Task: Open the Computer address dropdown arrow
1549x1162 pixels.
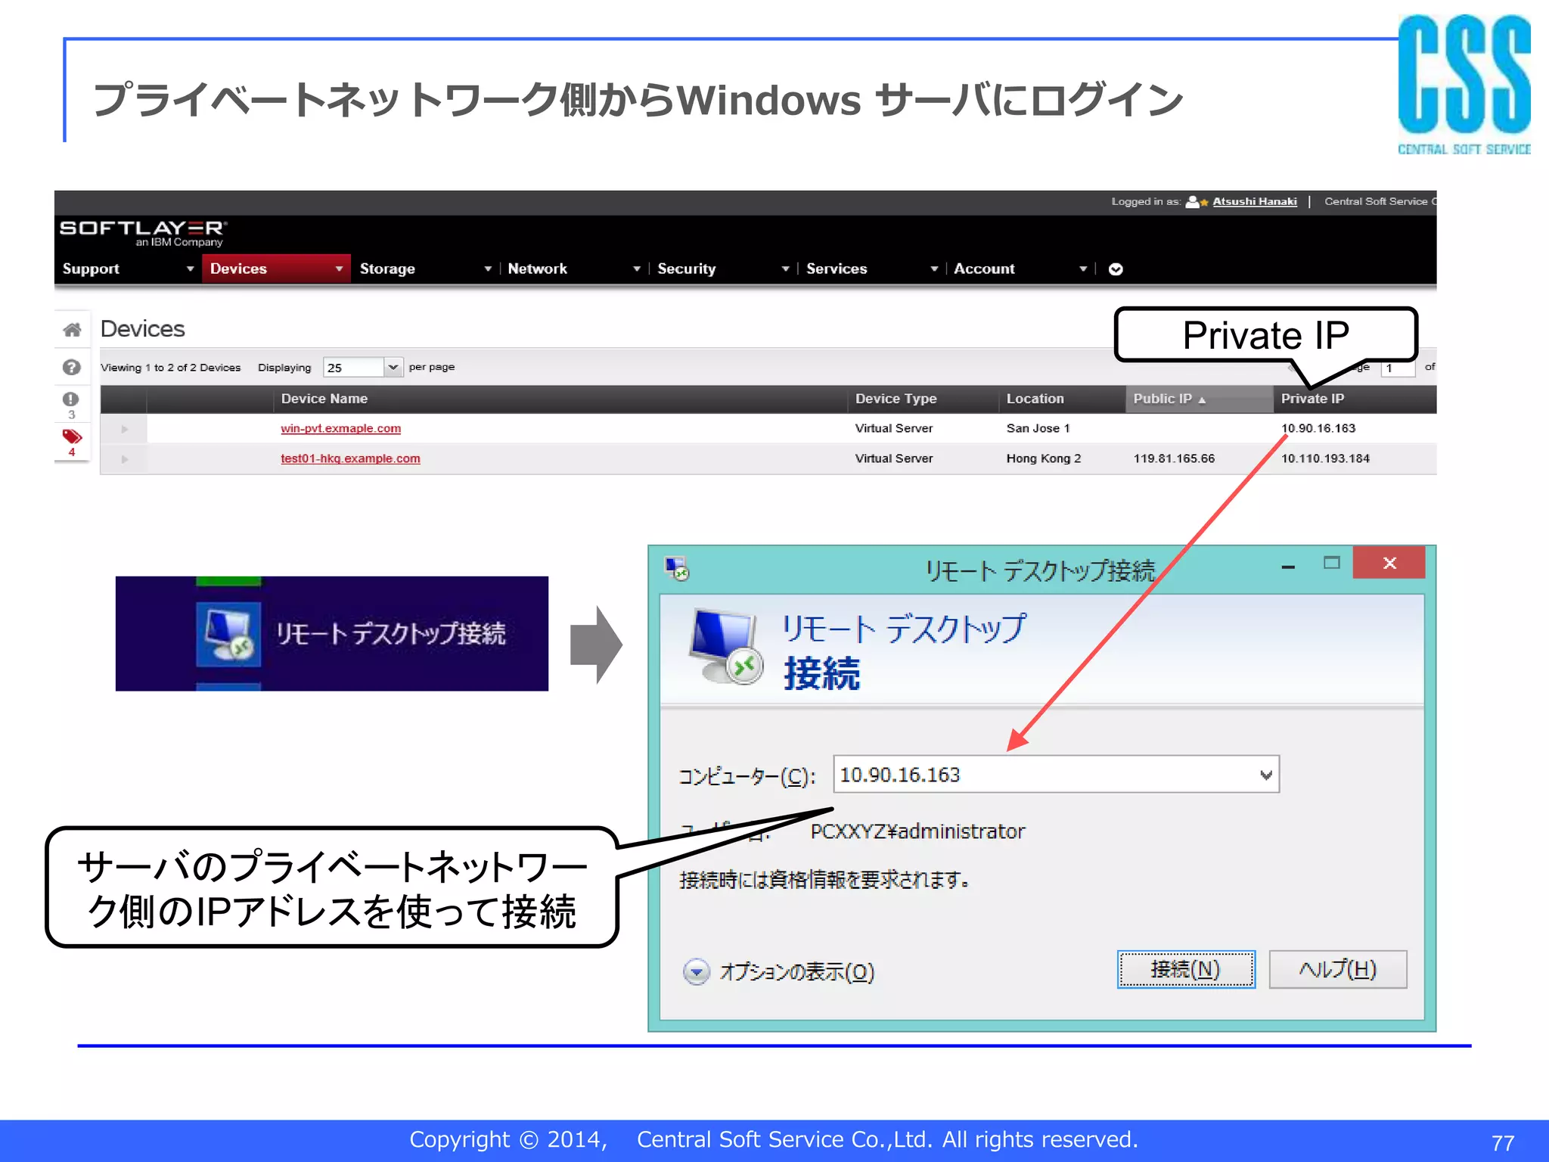Action: tap(1265, 775)
